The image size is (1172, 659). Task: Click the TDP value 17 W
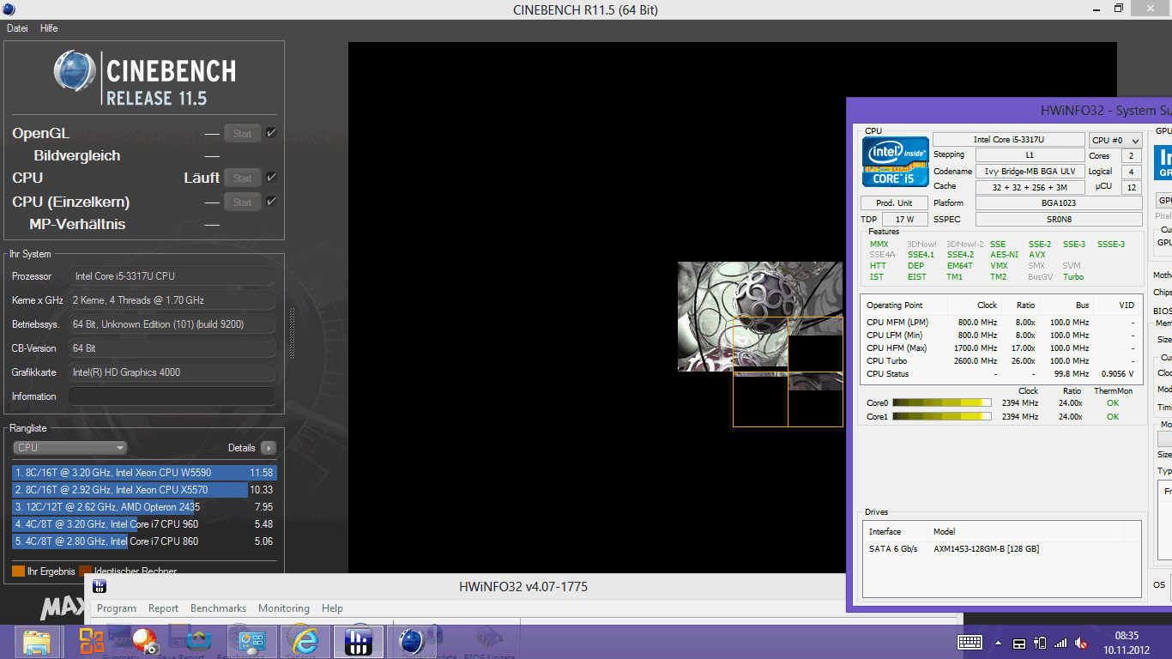904,220
